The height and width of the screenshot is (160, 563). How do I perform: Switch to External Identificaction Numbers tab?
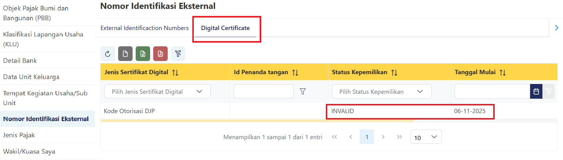tap(144, 28)
